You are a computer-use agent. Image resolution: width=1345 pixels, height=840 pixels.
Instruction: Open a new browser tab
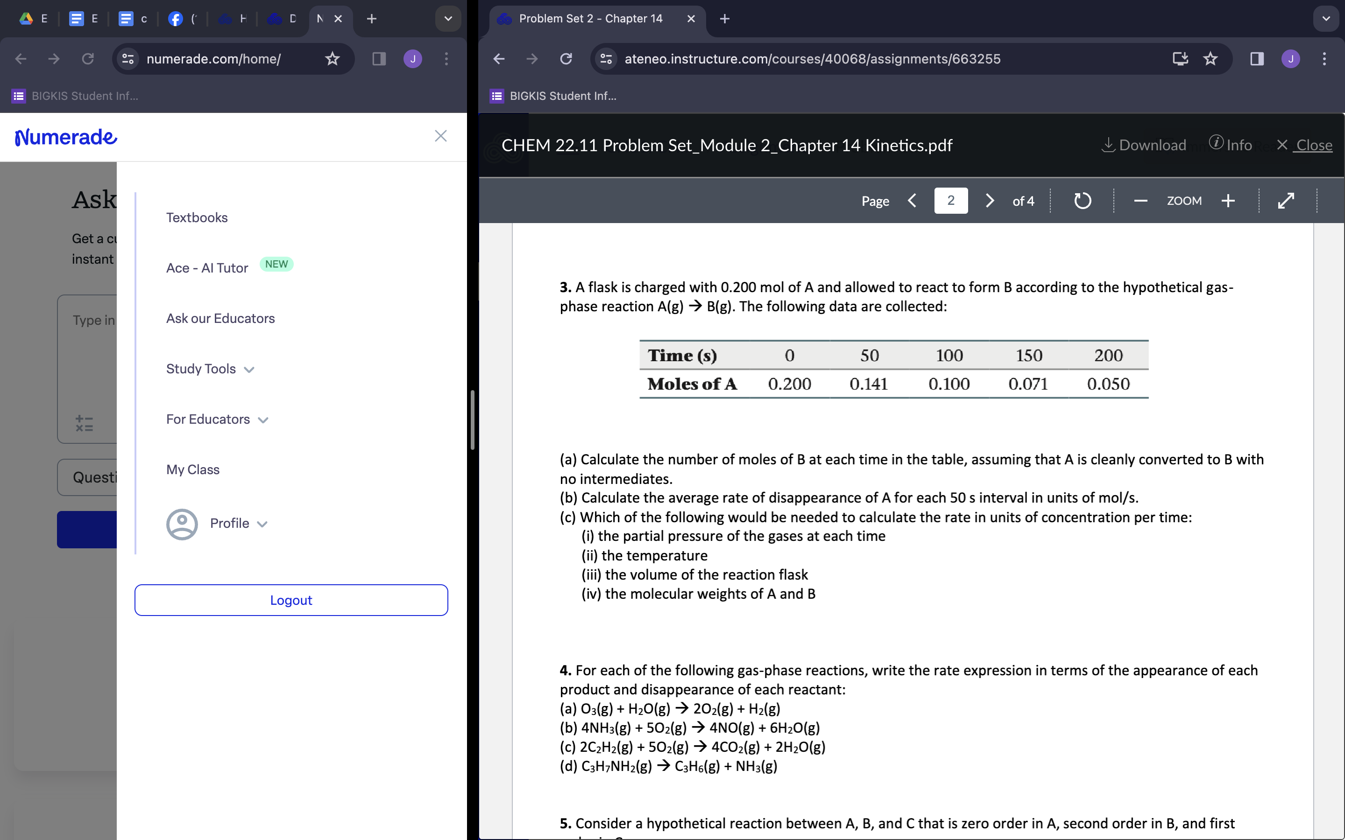723,18
